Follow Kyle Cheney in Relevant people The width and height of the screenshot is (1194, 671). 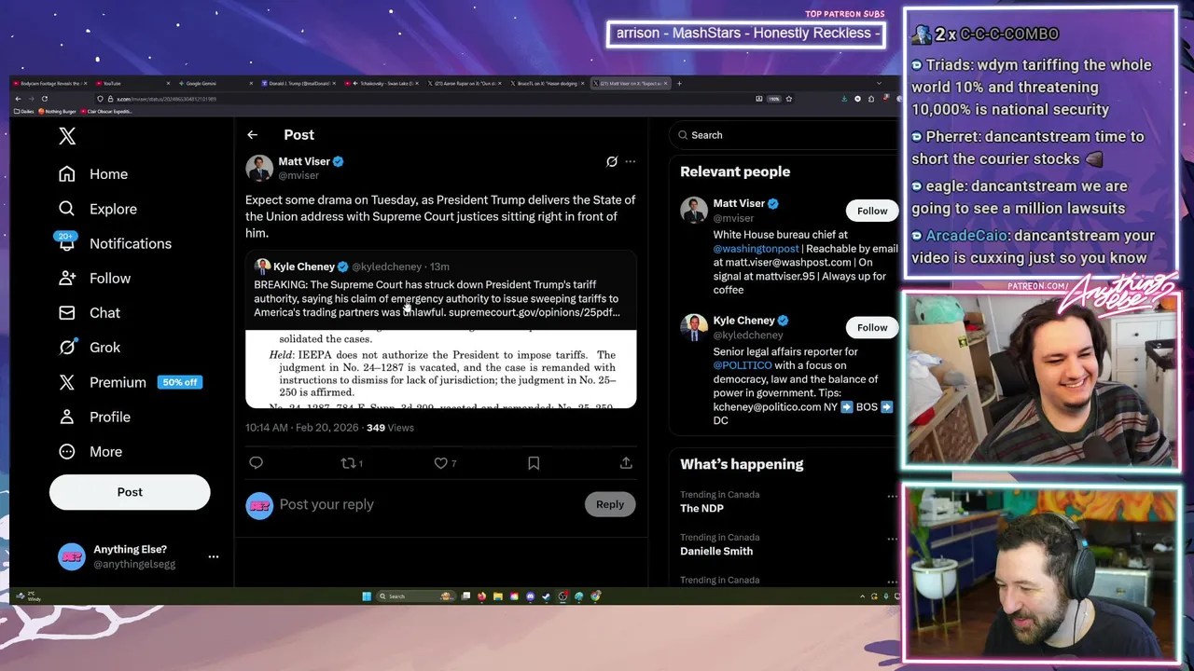click(872, 327)
